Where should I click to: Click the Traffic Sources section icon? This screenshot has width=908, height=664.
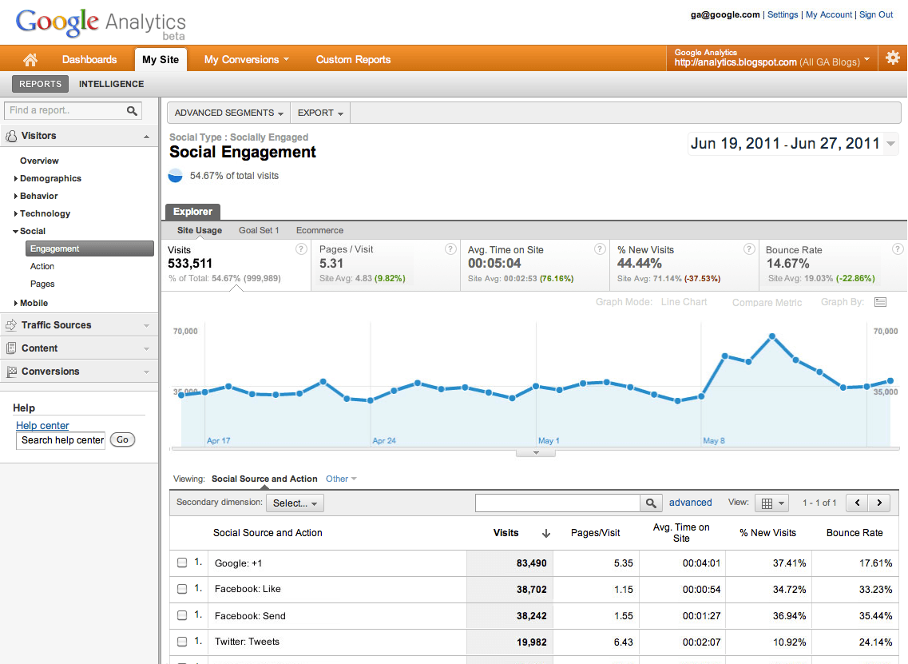[11, 325]
